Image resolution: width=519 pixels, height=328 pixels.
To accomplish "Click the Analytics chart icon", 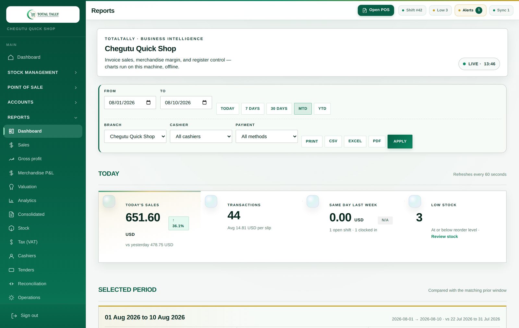I will [x=11, y=201].
